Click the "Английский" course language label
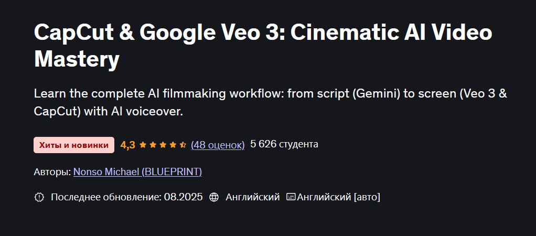536x236 pixels. (x=252, y=197)
